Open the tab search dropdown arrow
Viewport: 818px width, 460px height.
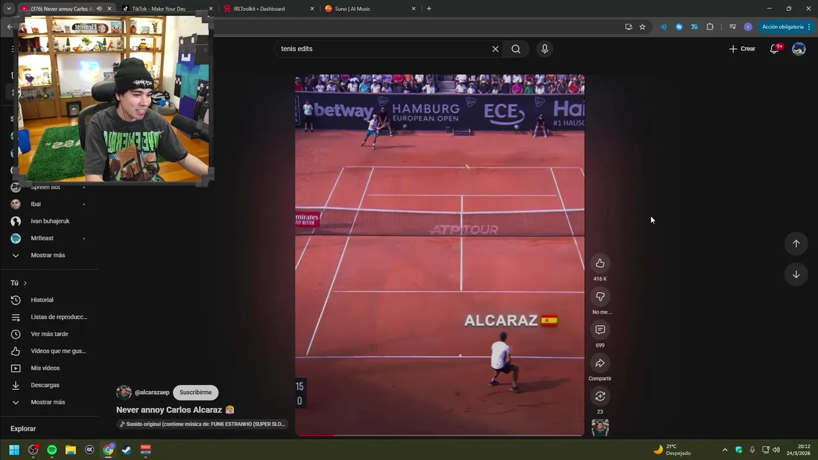pos(8,9)
